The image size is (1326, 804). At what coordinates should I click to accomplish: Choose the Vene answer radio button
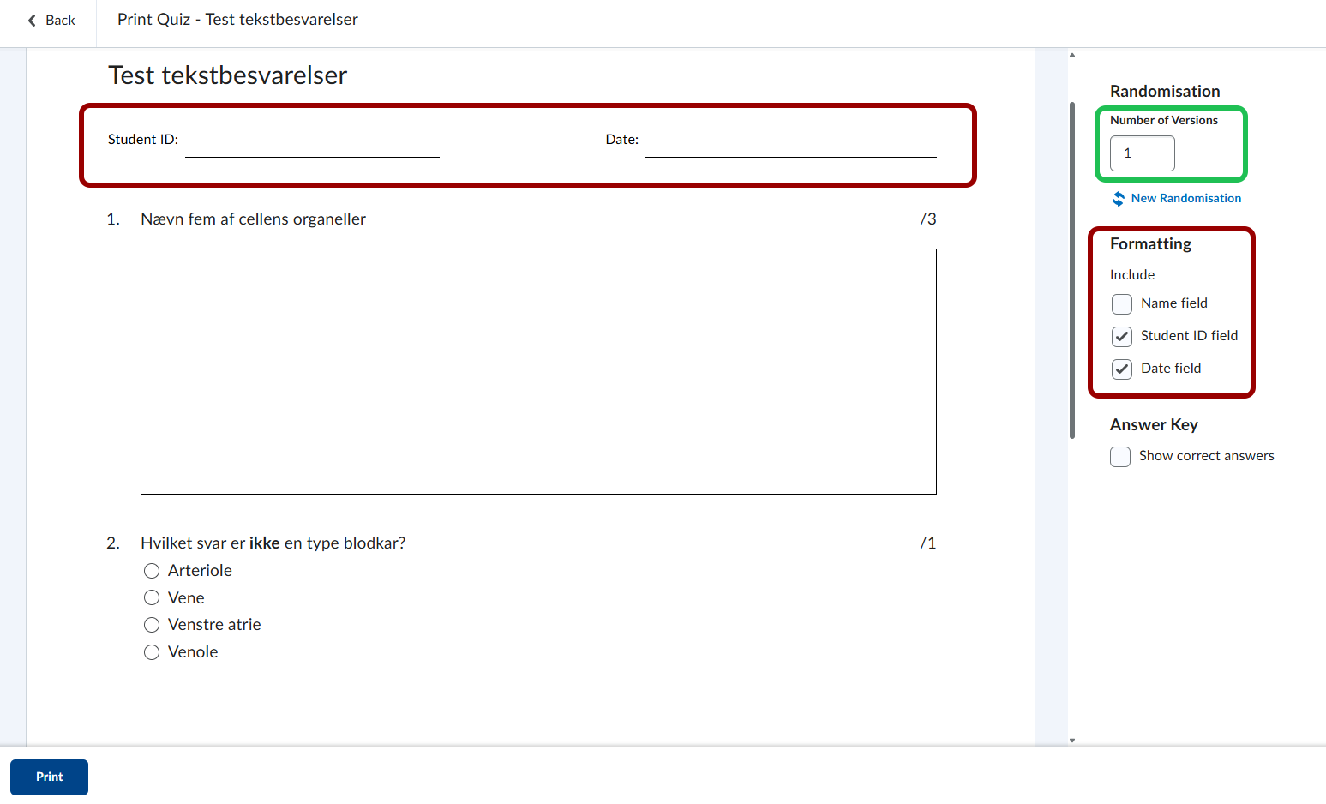152,597
